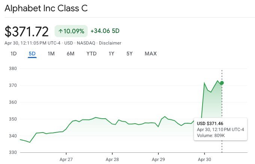Show the 1Y price chart
Screen dimensions: 255x164
tap(111, 54)
